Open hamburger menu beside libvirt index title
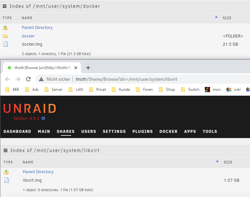250x197 pixels. pyautogui.click(x=6, y=150)
